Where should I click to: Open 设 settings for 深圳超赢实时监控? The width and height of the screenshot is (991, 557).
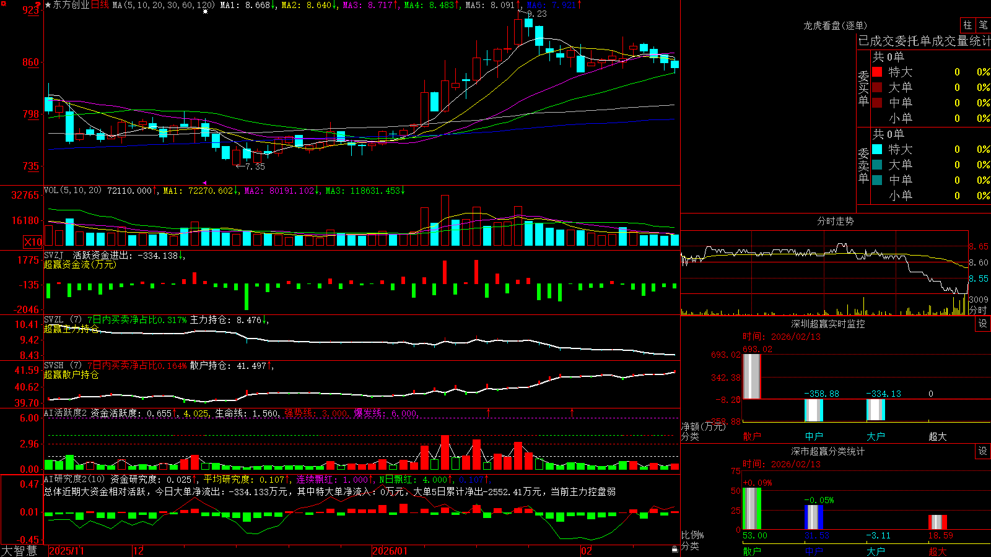pos(983,324)
